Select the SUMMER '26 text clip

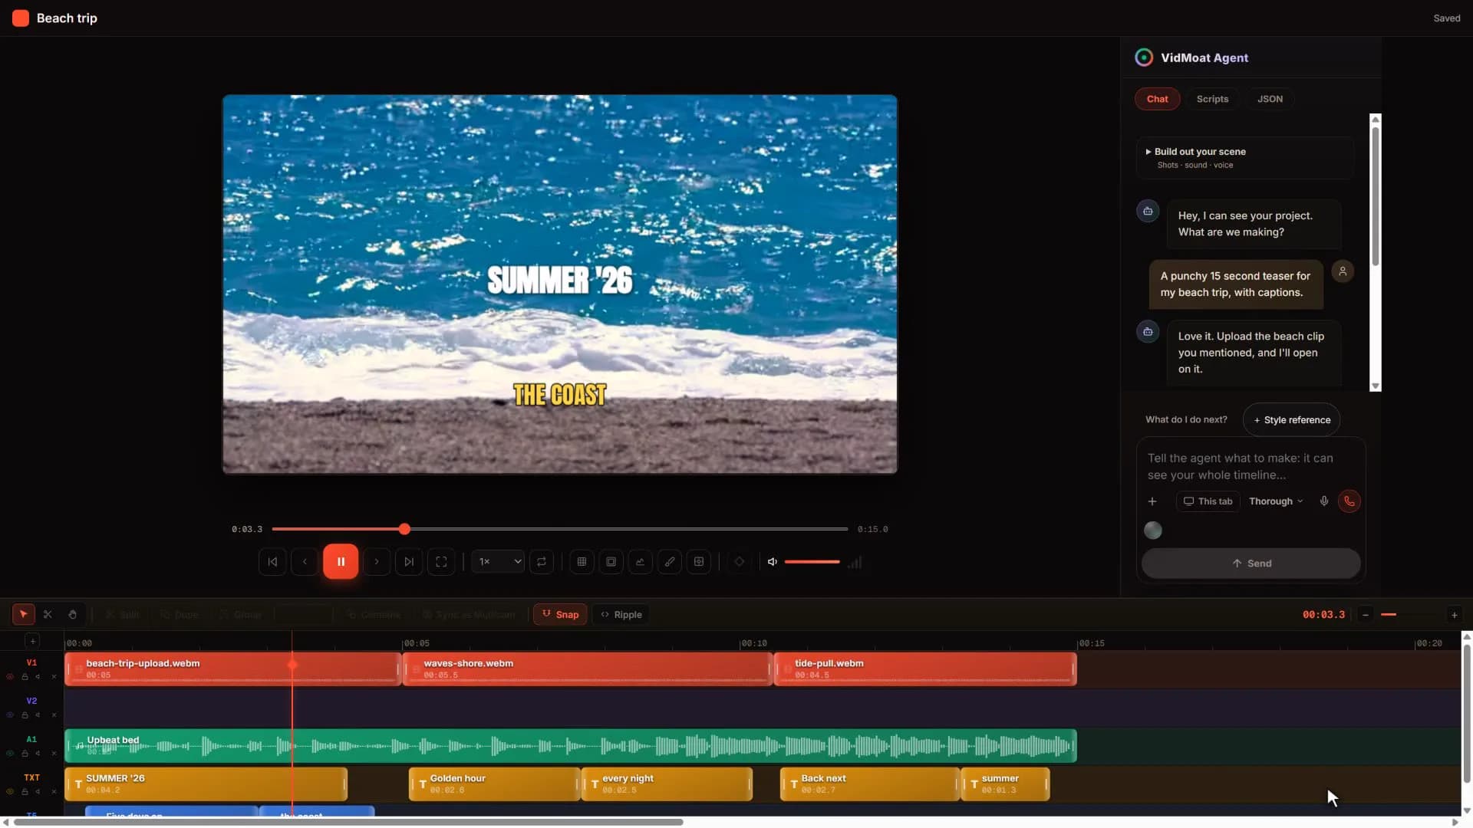point(206,784)
